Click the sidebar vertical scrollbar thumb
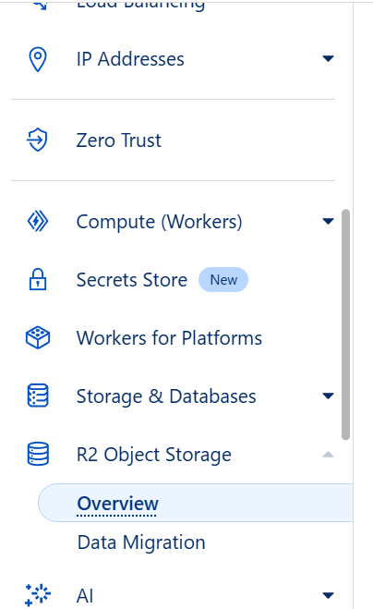The width and height of the screenshot is (373, 609). (x=345, y=324)
